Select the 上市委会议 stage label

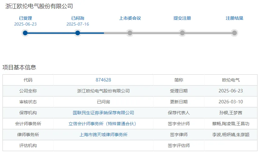point(130,18)
